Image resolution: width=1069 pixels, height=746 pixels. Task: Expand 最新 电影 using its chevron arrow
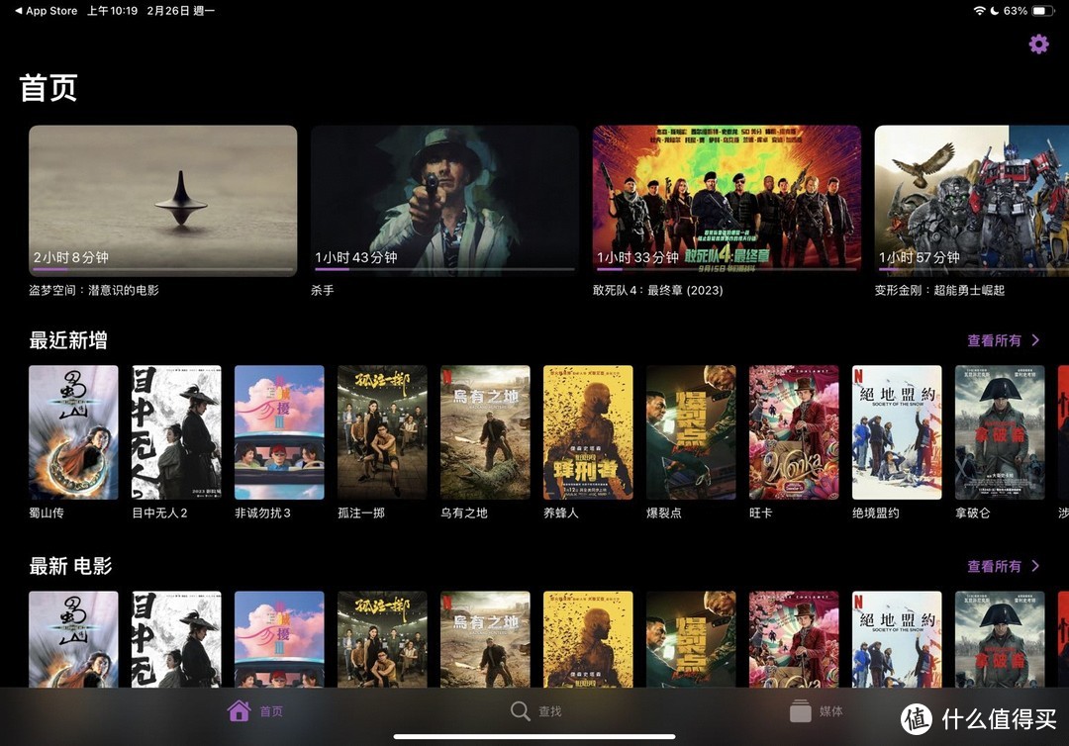tap(1035, 566)
